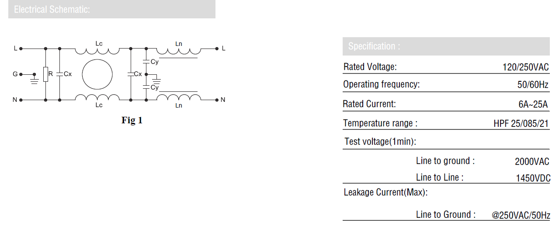
Task: Click the resistor R symbol in schematic
Action: [45, 74]
